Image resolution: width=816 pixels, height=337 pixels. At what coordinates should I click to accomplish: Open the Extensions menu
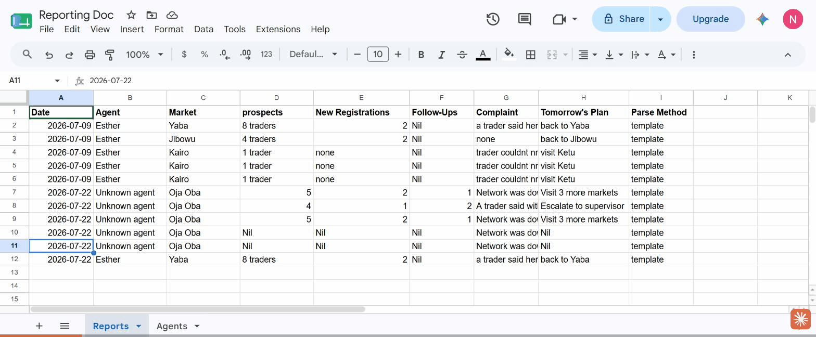(x=278, y=29)
